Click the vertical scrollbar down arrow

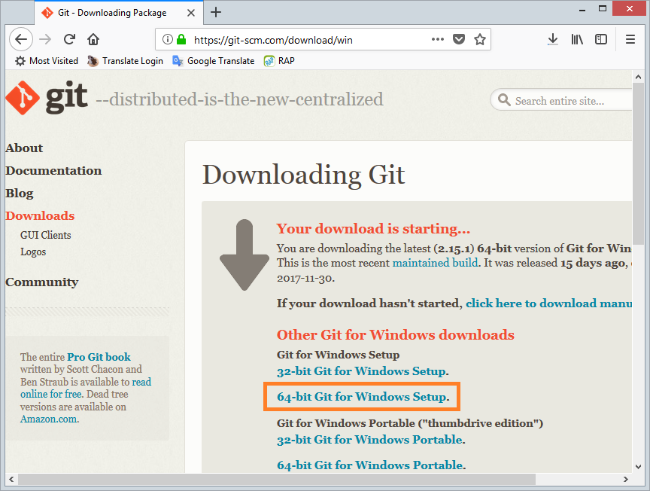pyautogui.click(x=639, y=466)
